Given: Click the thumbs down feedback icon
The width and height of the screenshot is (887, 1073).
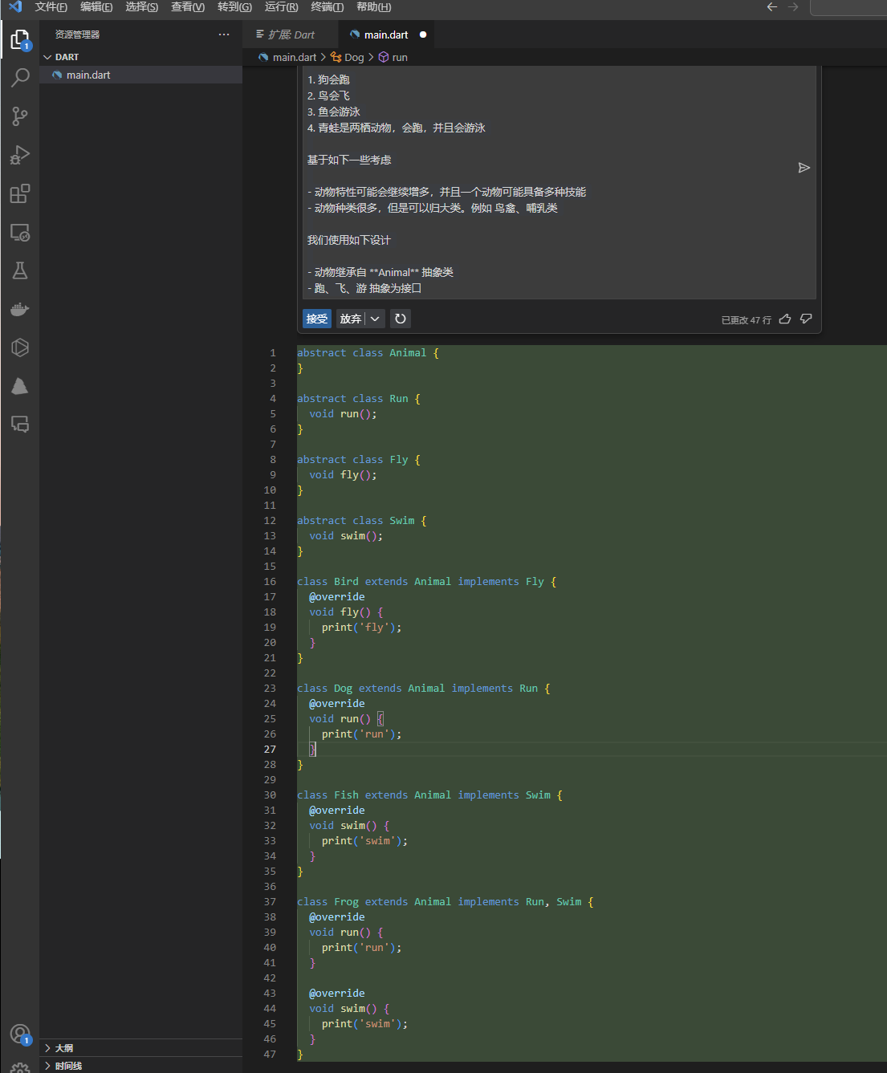Looking at the screenshot, I should pos(806,319).
